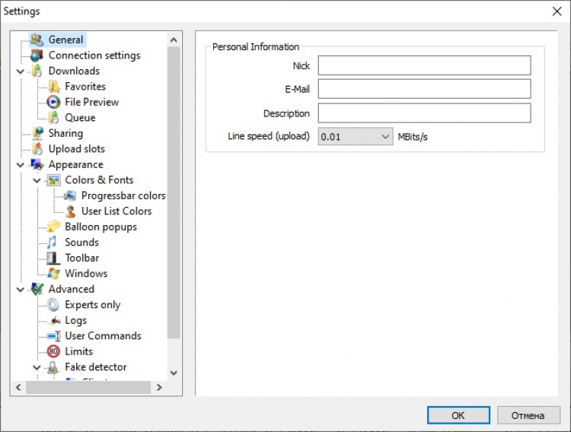
Task: Click the tree scroll down arrow
Action: [174, 373]
